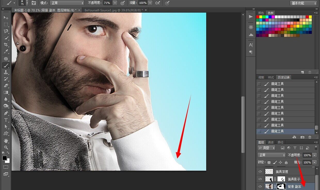Image resolution: width=320 pixels, height=190 pixels.
Task: Pick the yellow swatch in 色板
Action: [261, 17]
